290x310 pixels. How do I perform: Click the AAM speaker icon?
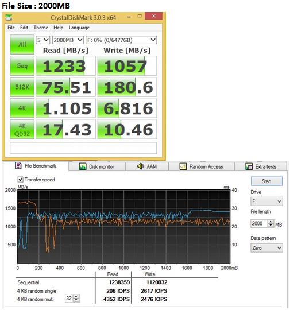point(140,166)
